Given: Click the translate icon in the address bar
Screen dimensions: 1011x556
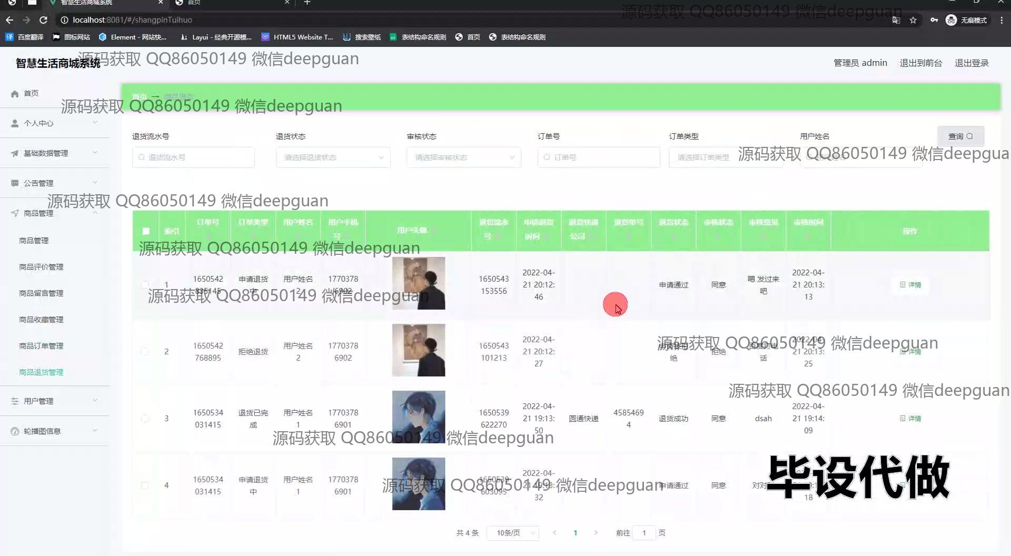Looking at the screenshot, I should [x=896, y=20].
